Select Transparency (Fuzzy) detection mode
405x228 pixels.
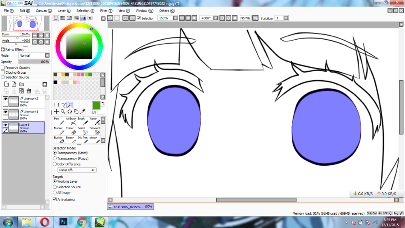[x=55, y=158]
